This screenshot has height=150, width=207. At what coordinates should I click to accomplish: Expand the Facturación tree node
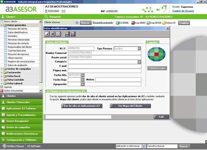click(2, 72)
